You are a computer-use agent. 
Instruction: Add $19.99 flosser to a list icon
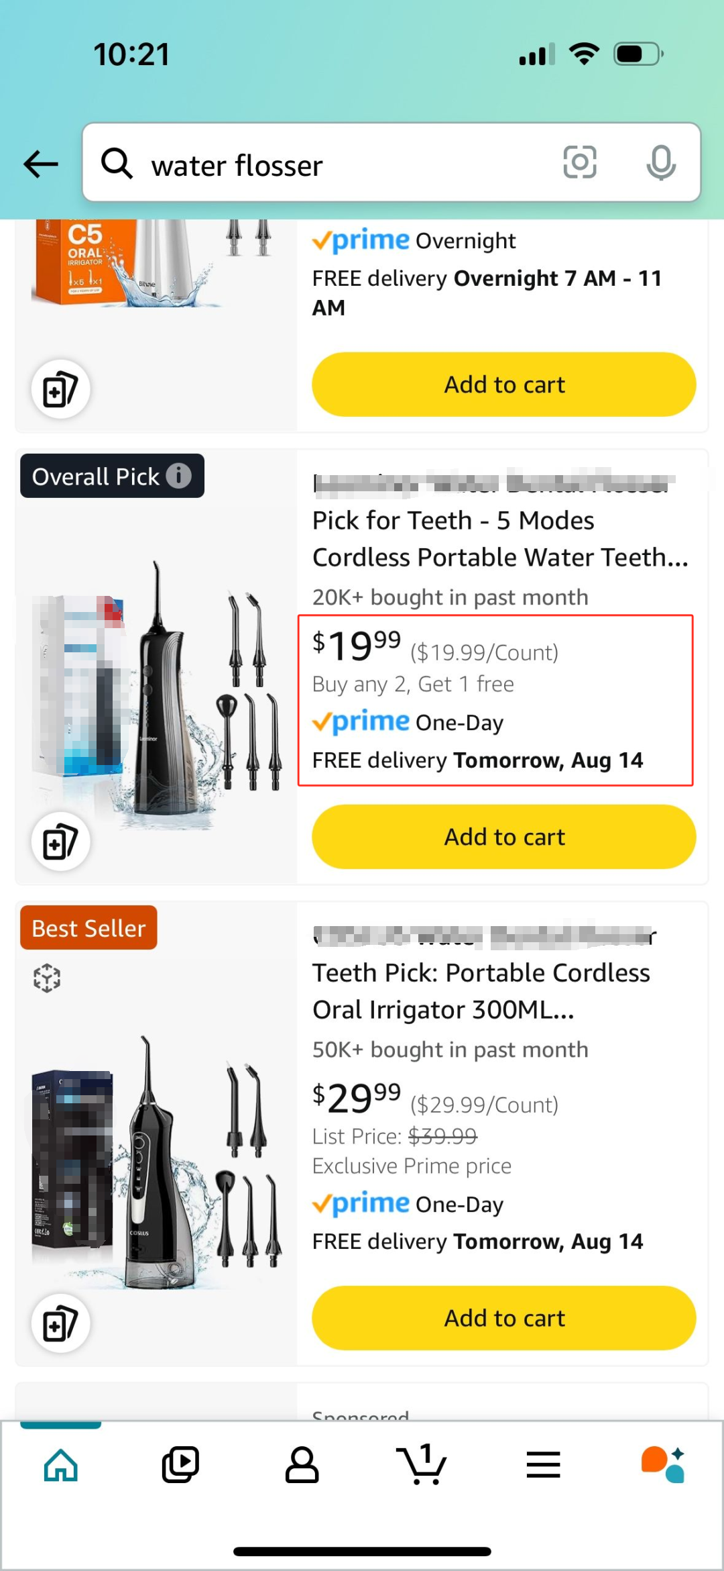pos(60,842)
